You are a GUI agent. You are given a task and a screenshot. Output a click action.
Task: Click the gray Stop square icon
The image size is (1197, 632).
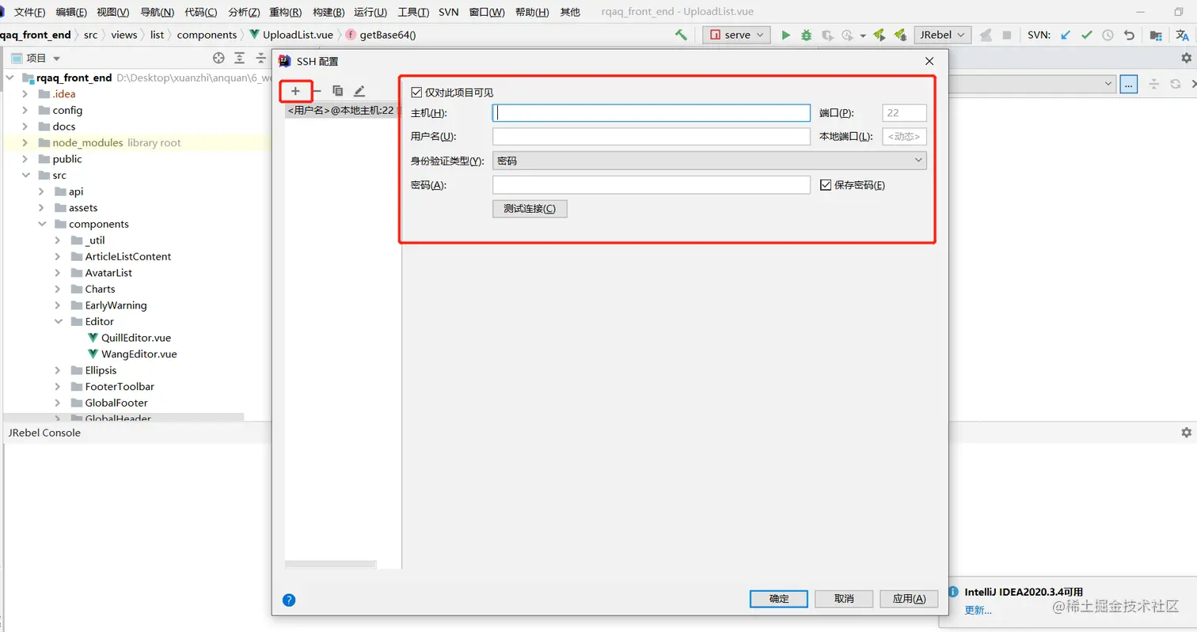pyautogui.click(x=1007, y=35)
